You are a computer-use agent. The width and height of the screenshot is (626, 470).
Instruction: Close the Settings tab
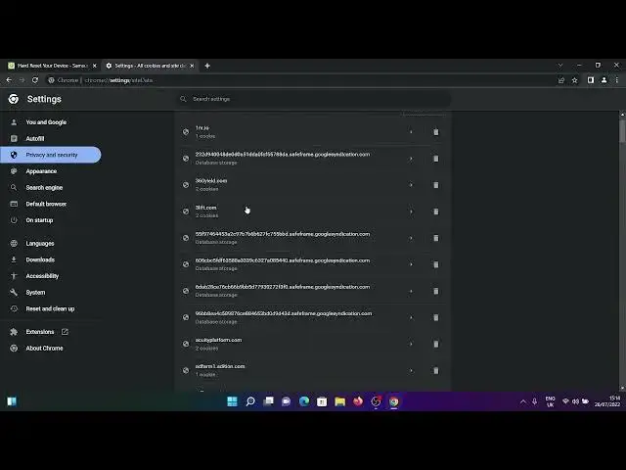click(192, 66)
